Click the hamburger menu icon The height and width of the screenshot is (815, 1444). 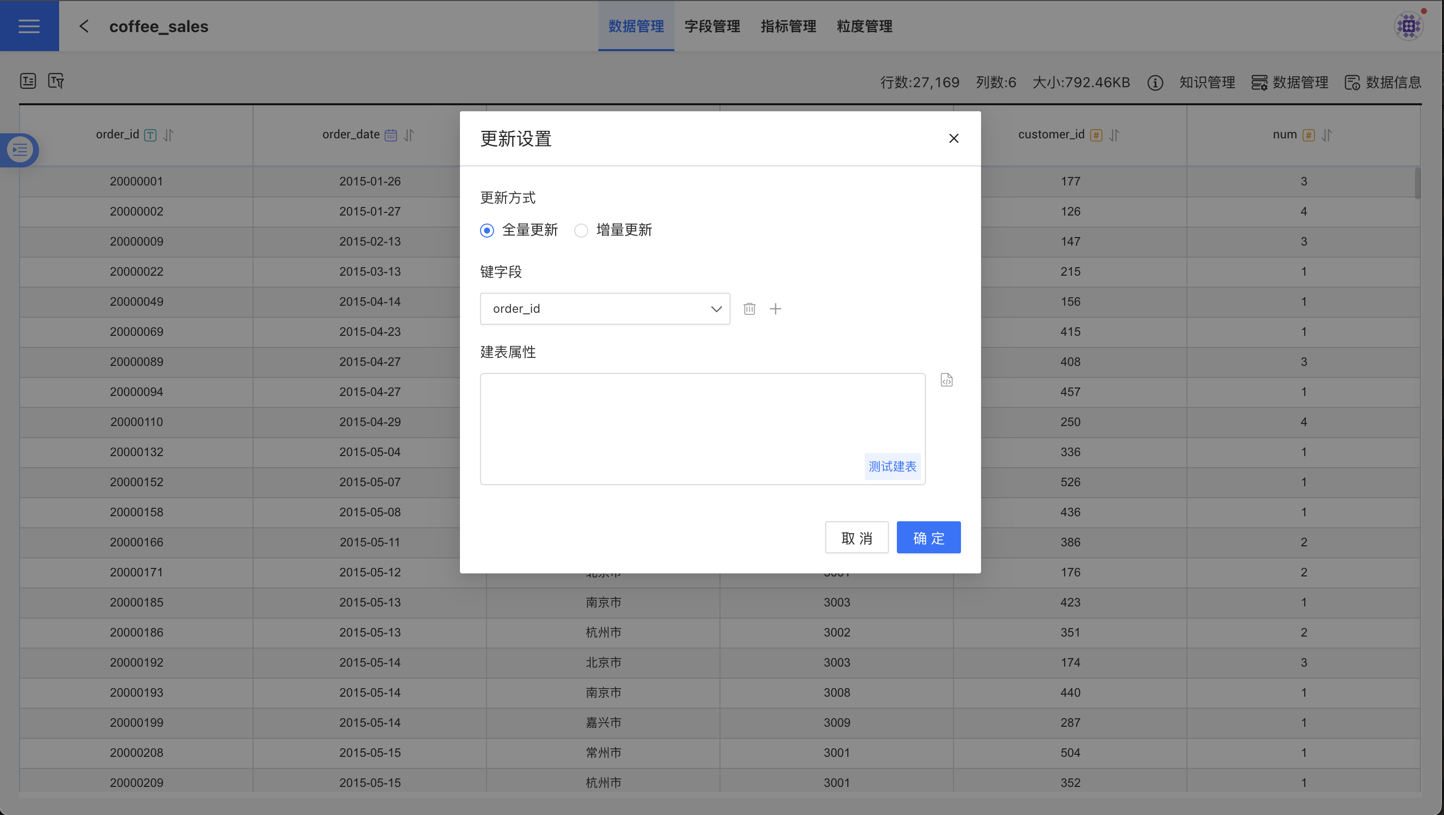pos(29,26)
